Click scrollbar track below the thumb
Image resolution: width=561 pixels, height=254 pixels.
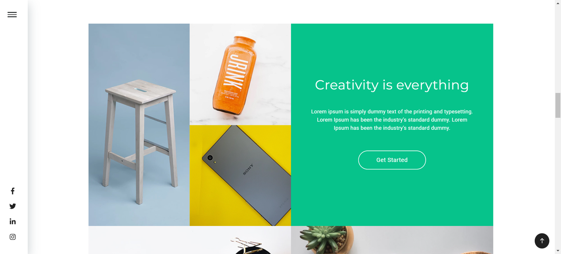[x=558, y=182]
